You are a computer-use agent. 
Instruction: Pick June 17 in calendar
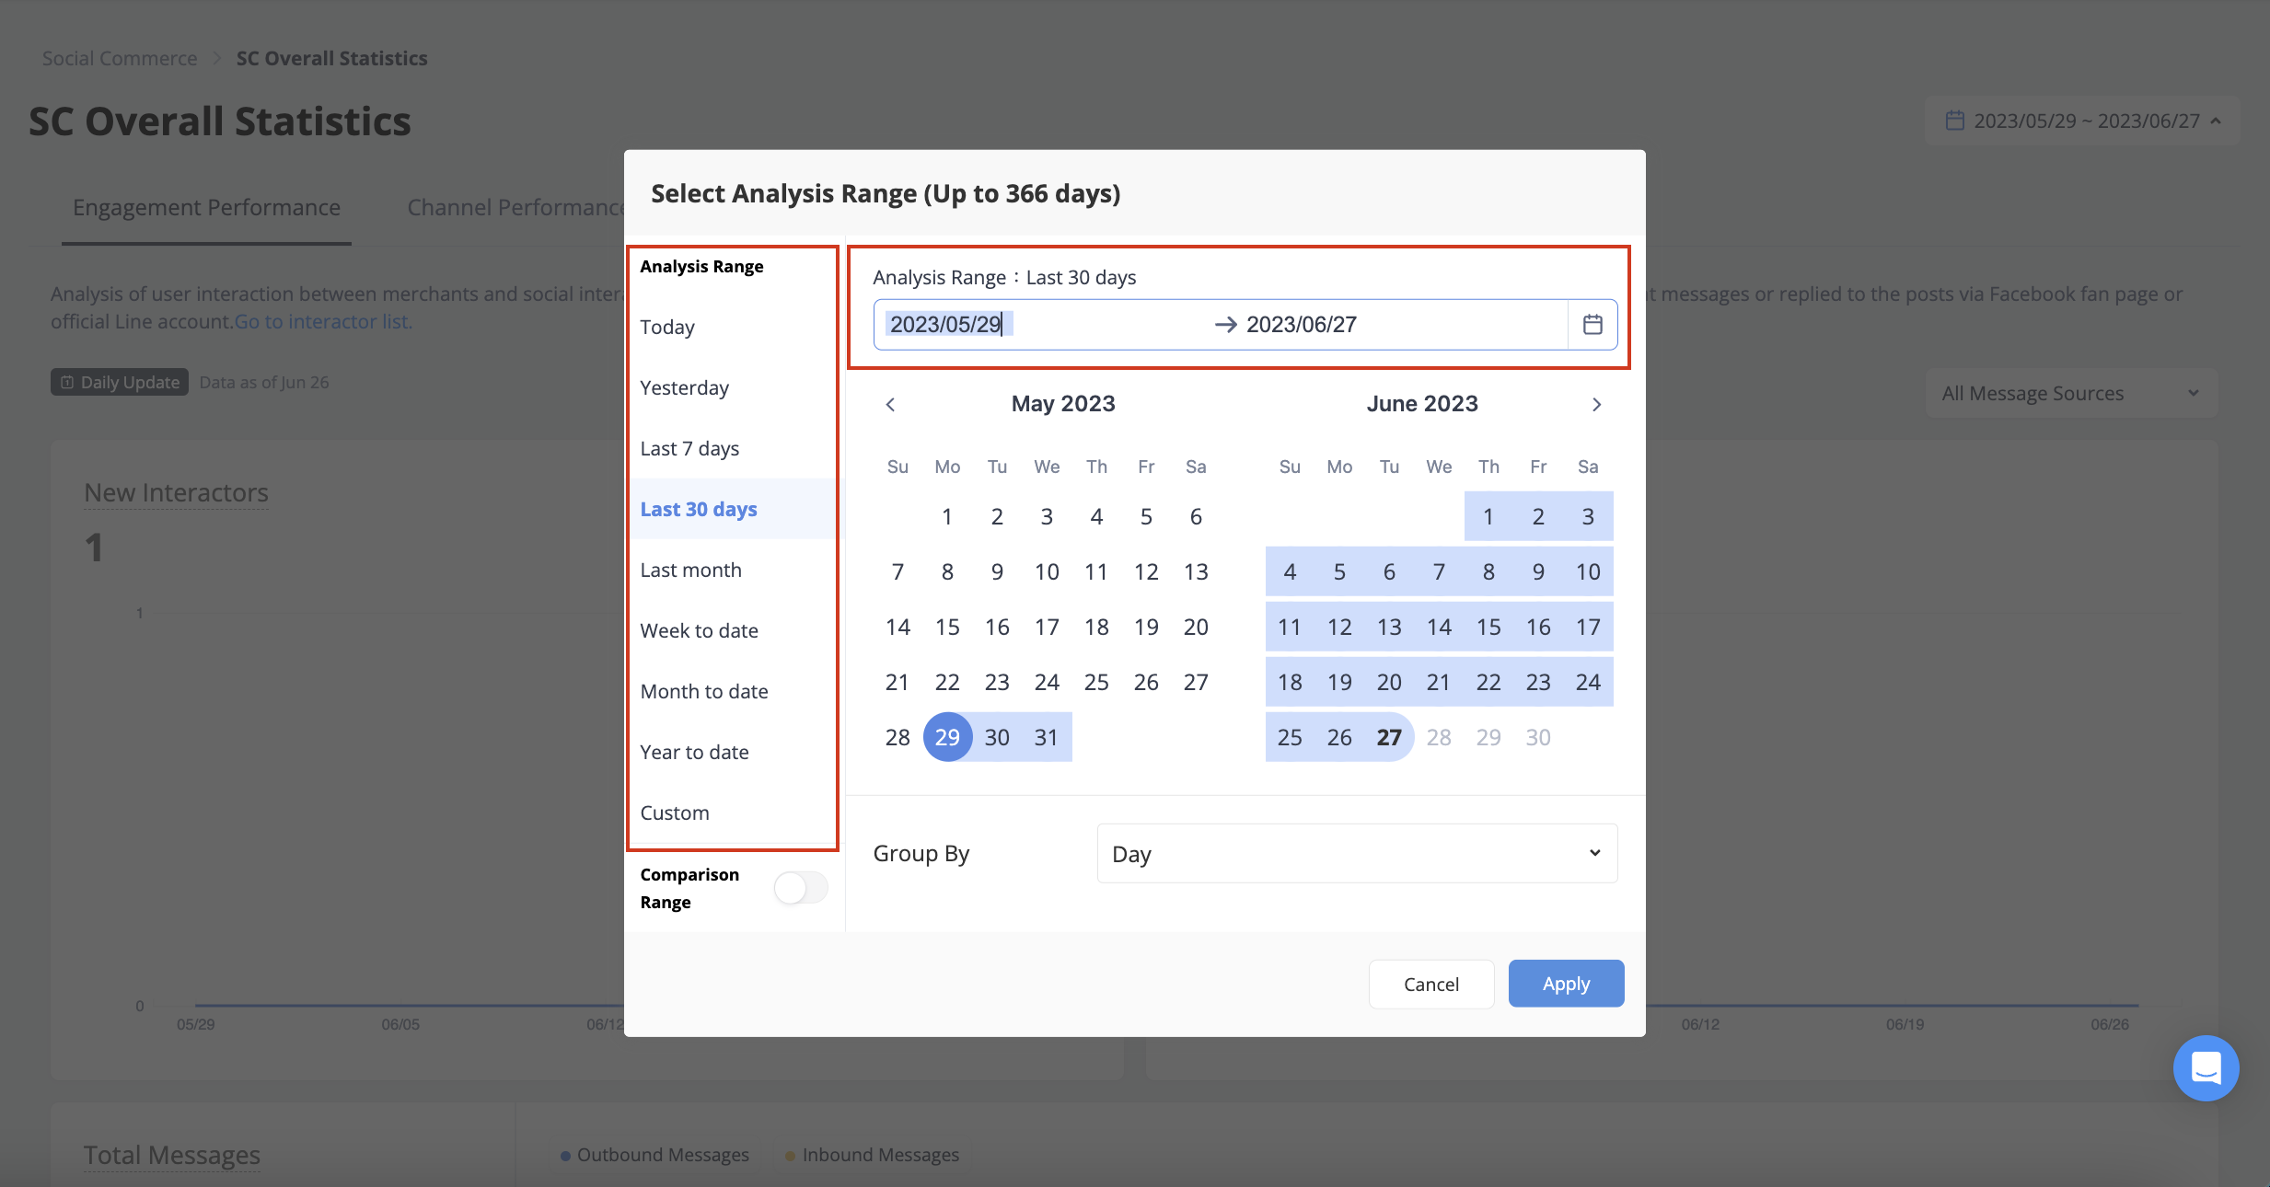pos(1588,627)
